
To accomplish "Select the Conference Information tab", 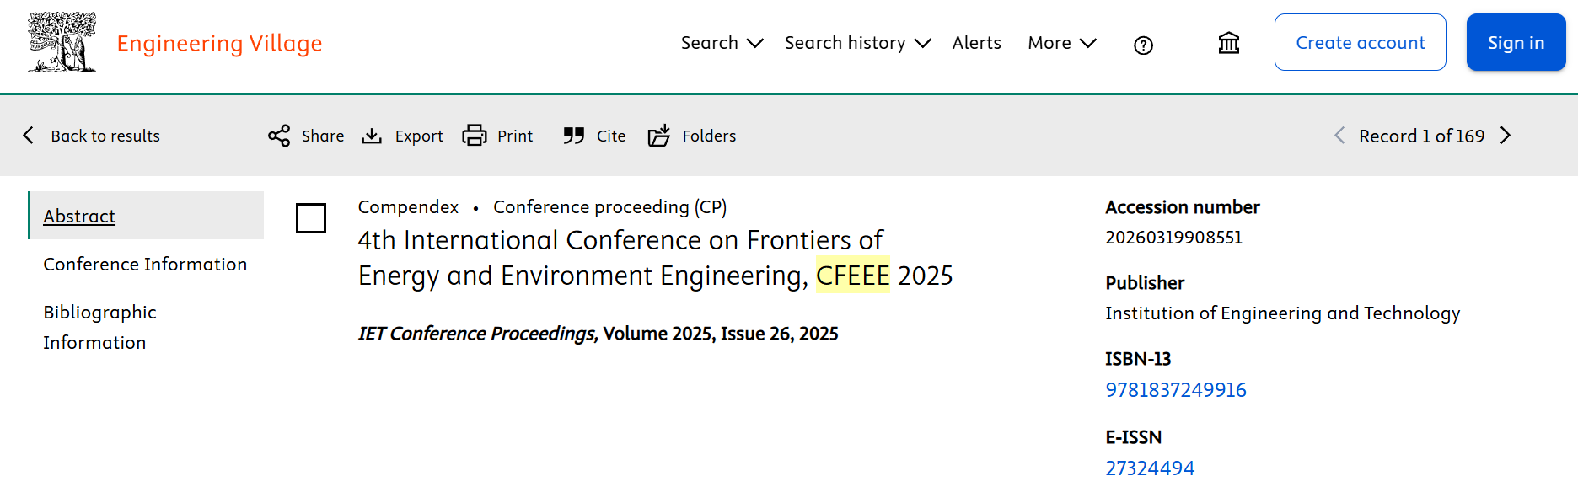I will 145,265.
